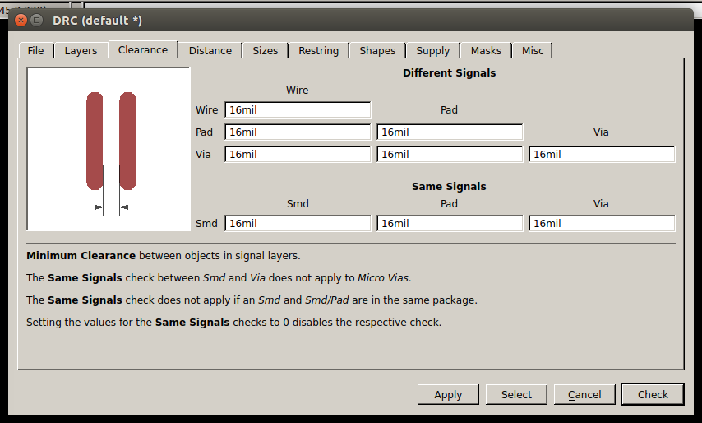Focus the Pad-to-Pad different signals field
Viewport: 702px width, 423px height.
(450, 132)
